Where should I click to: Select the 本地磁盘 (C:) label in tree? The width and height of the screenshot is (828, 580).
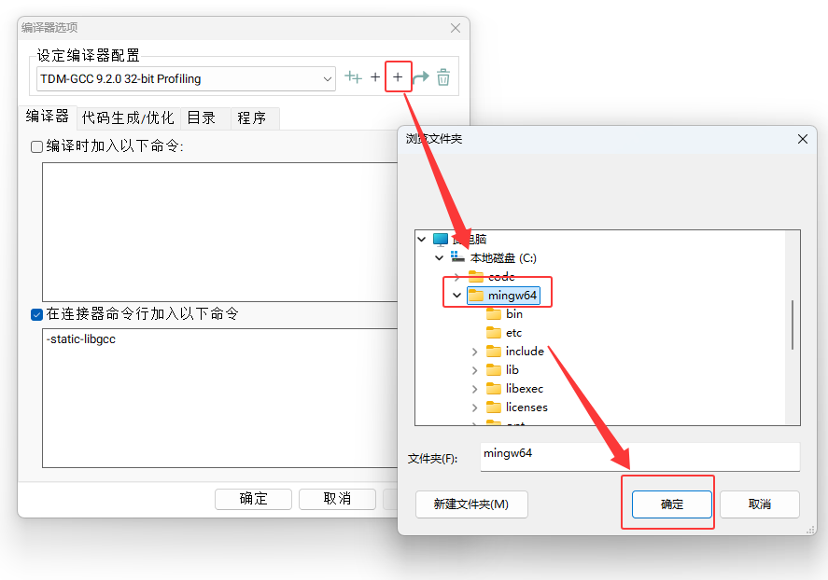click(x=503, y=258)
